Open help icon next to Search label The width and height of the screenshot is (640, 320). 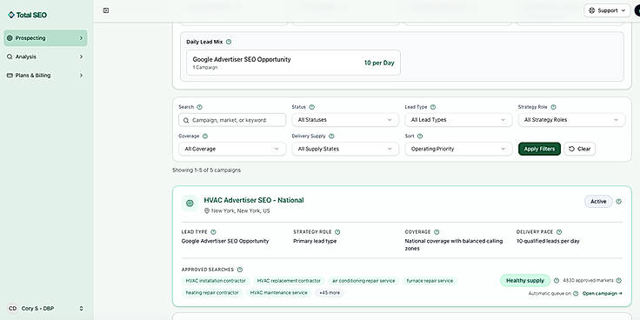200,107
